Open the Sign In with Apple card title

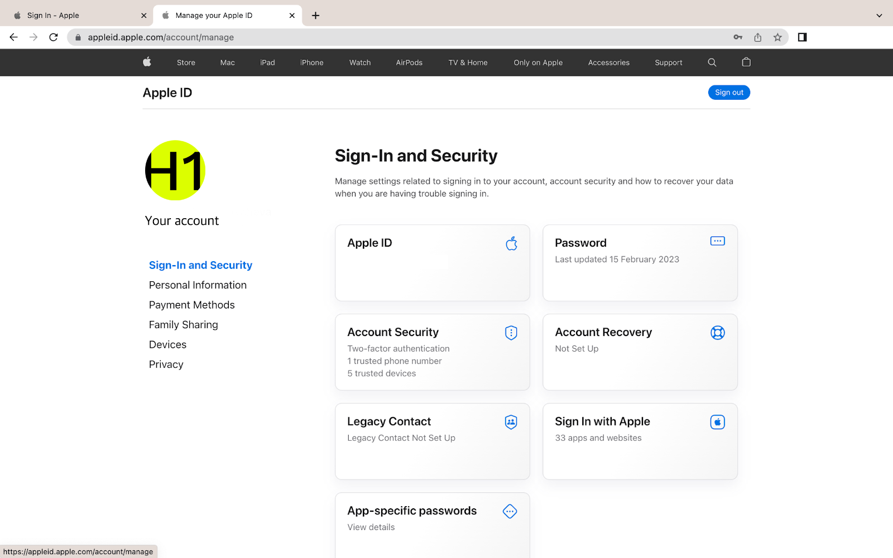602,421
